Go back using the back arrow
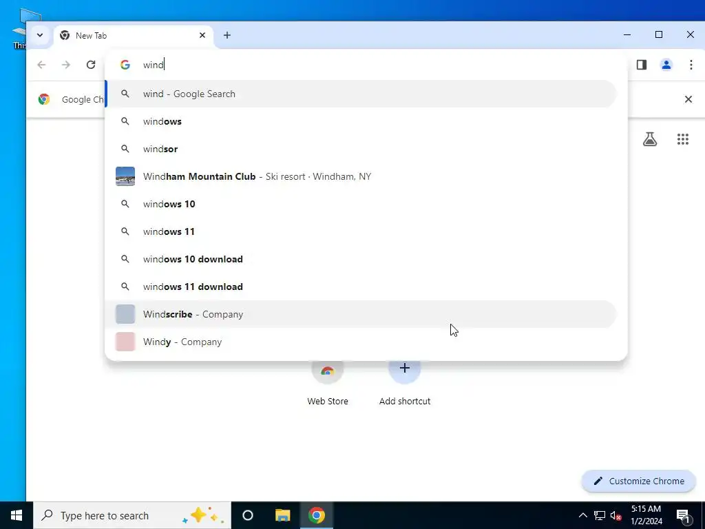Image resolution: width=705 pixels, height=529 pixels. click(x=41, y=65)
